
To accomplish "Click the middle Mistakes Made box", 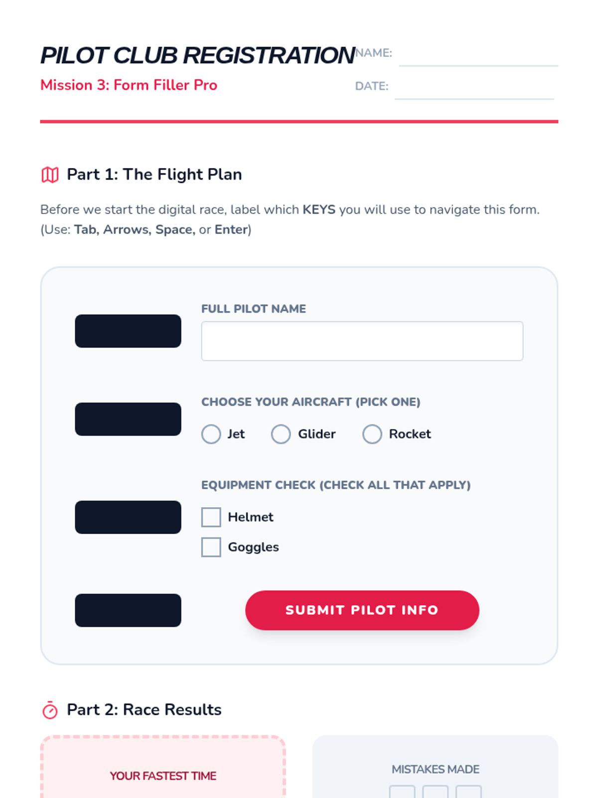I will [x=435, y=792].
